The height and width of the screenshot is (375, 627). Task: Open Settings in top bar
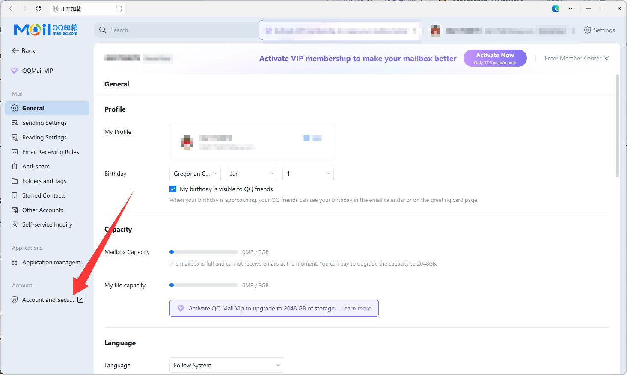click(599, 30)
